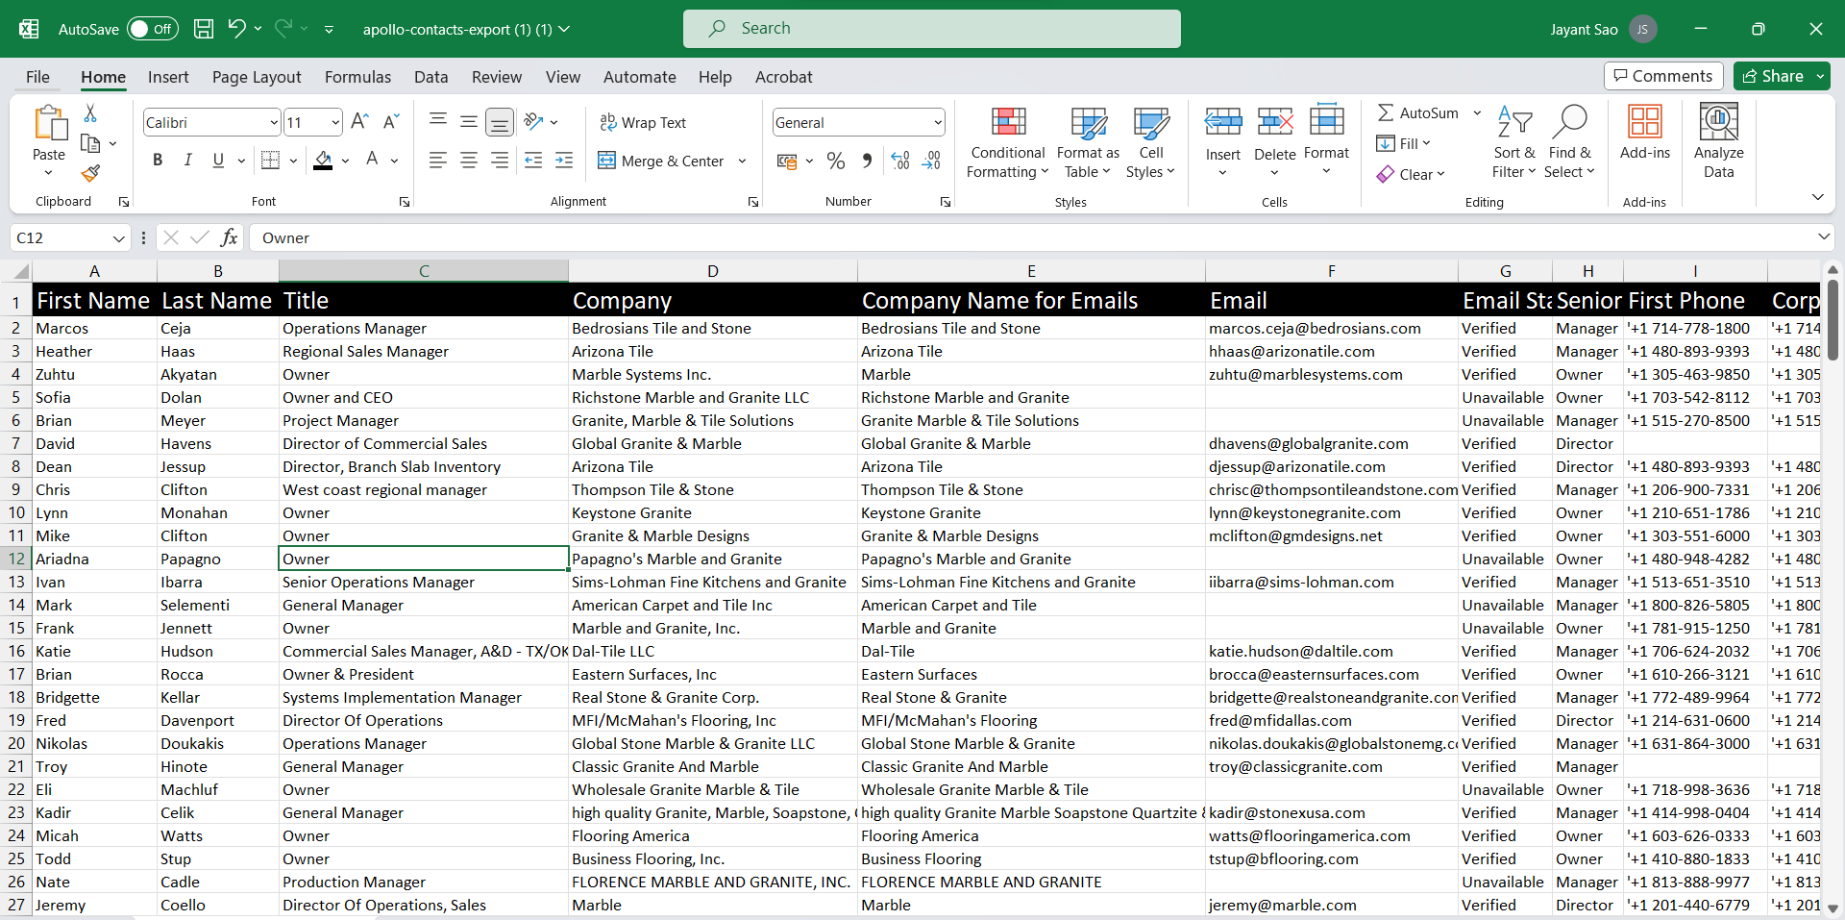Click in the Search box
This screenshot has height=920, width=1845.
coord(932,29)
